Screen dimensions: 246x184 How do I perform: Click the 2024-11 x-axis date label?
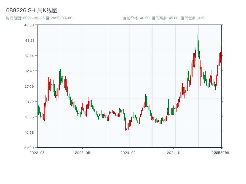174,152
